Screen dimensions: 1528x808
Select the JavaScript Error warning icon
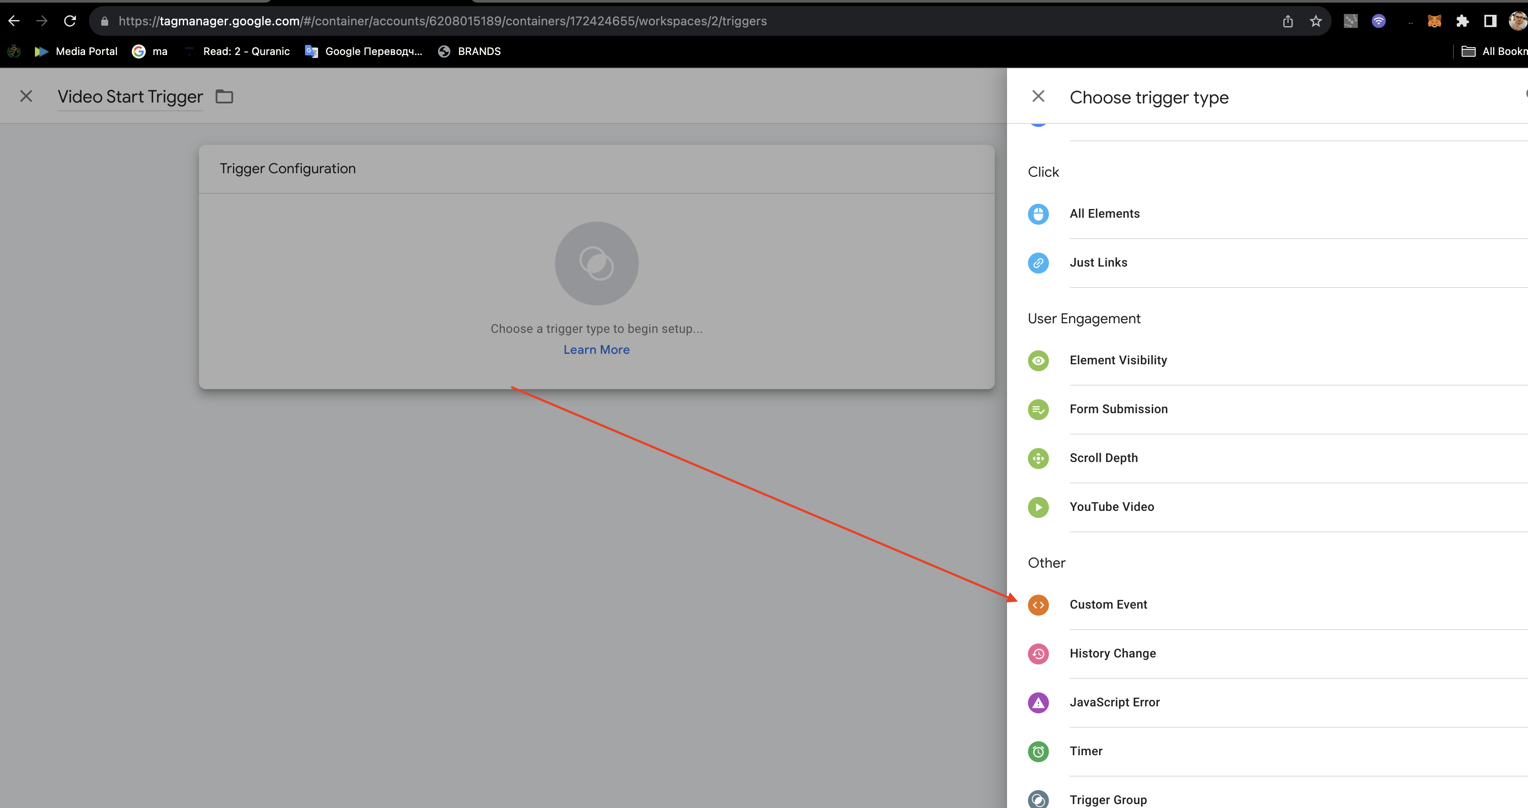point(1038,703)
